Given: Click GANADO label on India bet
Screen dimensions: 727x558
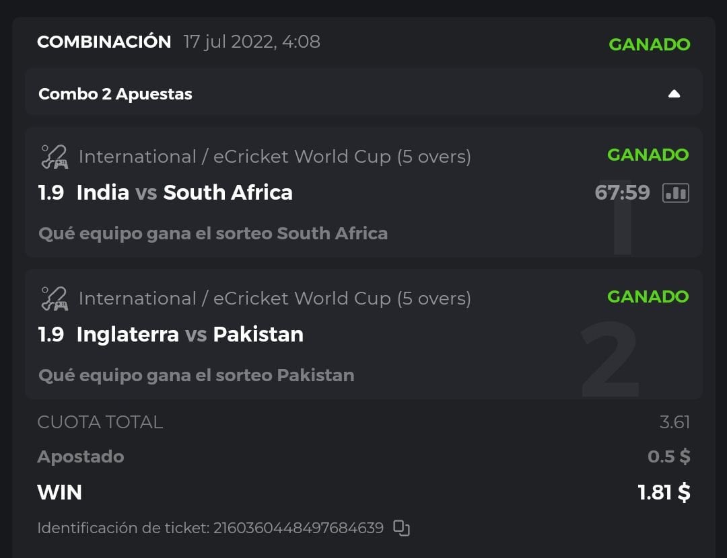Looking at the screenshot, I should pos(648,155).
